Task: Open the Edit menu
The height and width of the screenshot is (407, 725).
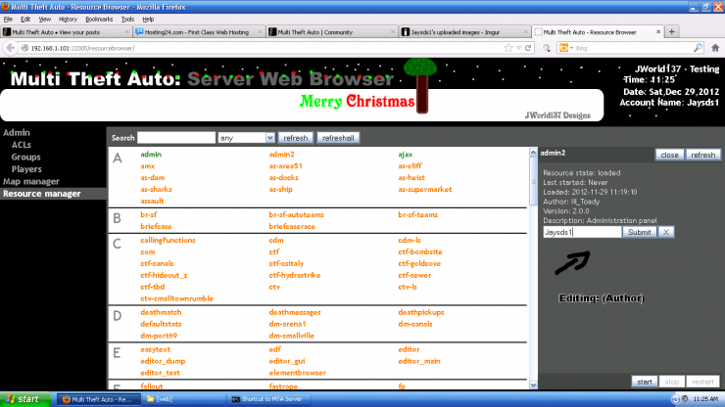Action: point(25,20)
